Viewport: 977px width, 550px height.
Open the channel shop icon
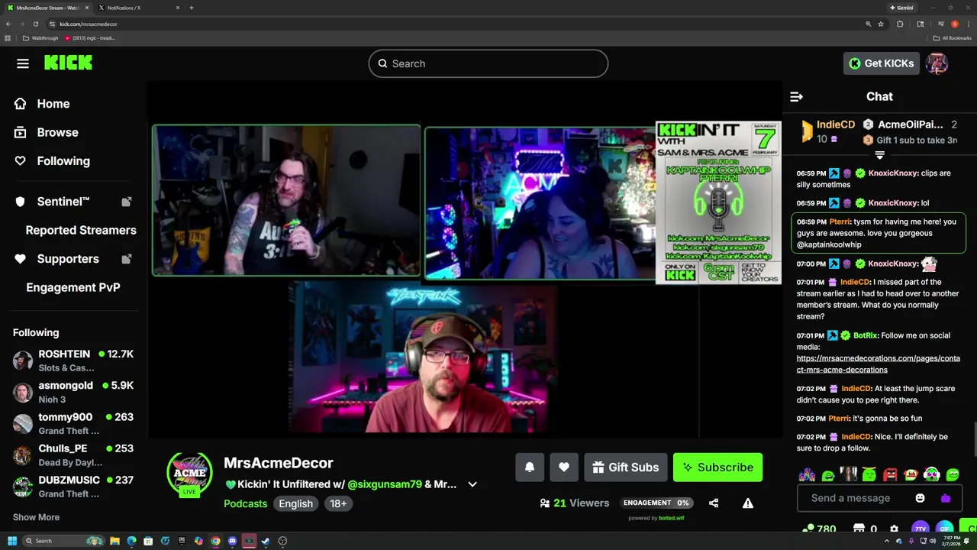pos(859,529)
